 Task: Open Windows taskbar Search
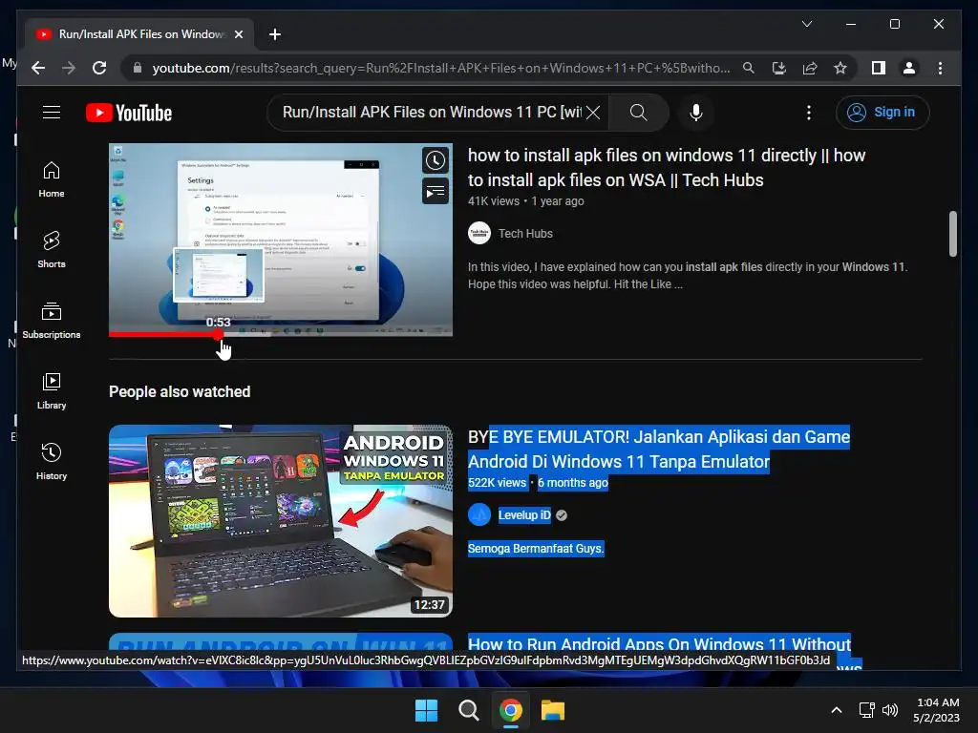[x=468, y=710]
